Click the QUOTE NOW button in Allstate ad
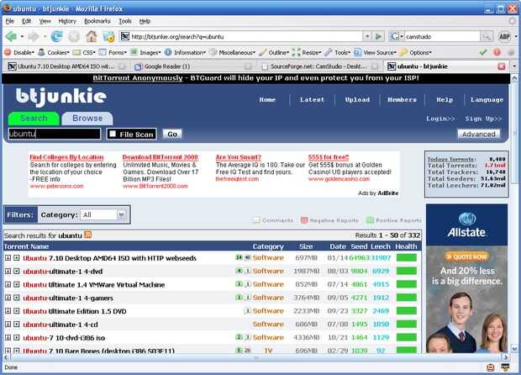Viewport: 521px width, 375px height. tap(467, 256)
